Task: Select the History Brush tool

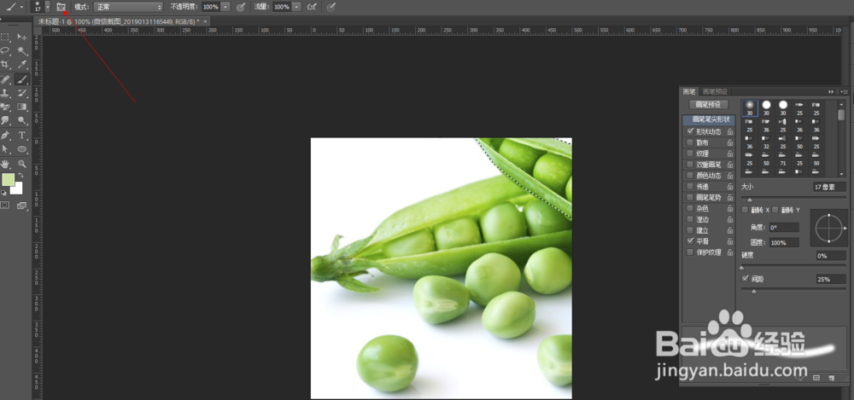Action: [x=22, y=93]
